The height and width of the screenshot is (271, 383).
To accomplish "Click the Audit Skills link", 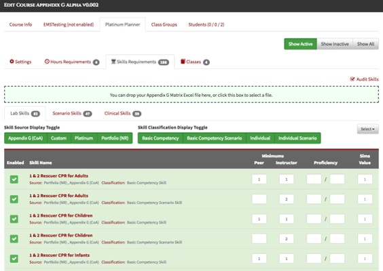I will pos(364,79).
